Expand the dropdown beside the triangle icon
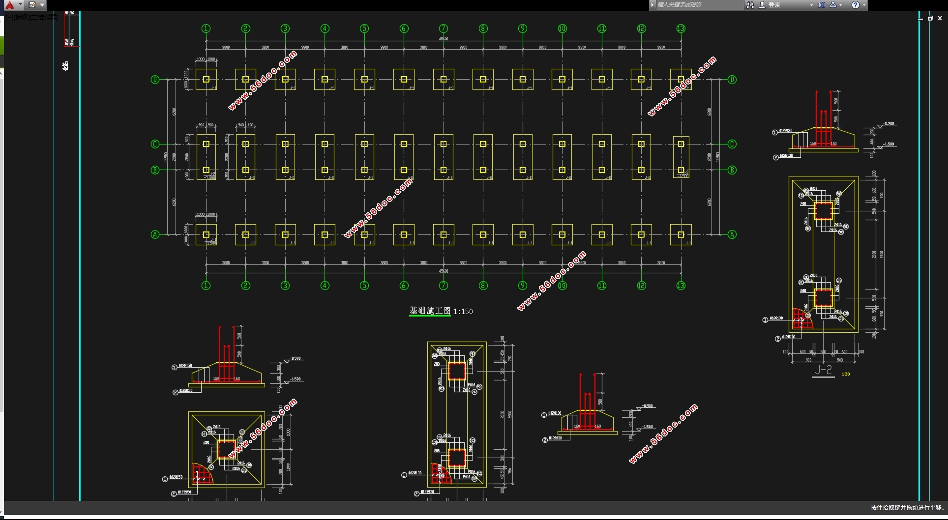 [x=841, y=5]
